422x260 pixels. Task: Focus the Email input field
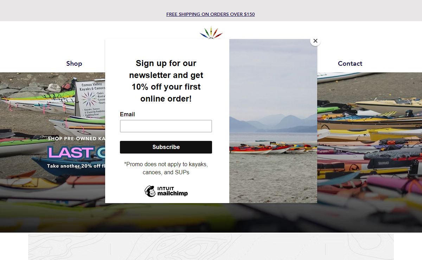(166, 126)
